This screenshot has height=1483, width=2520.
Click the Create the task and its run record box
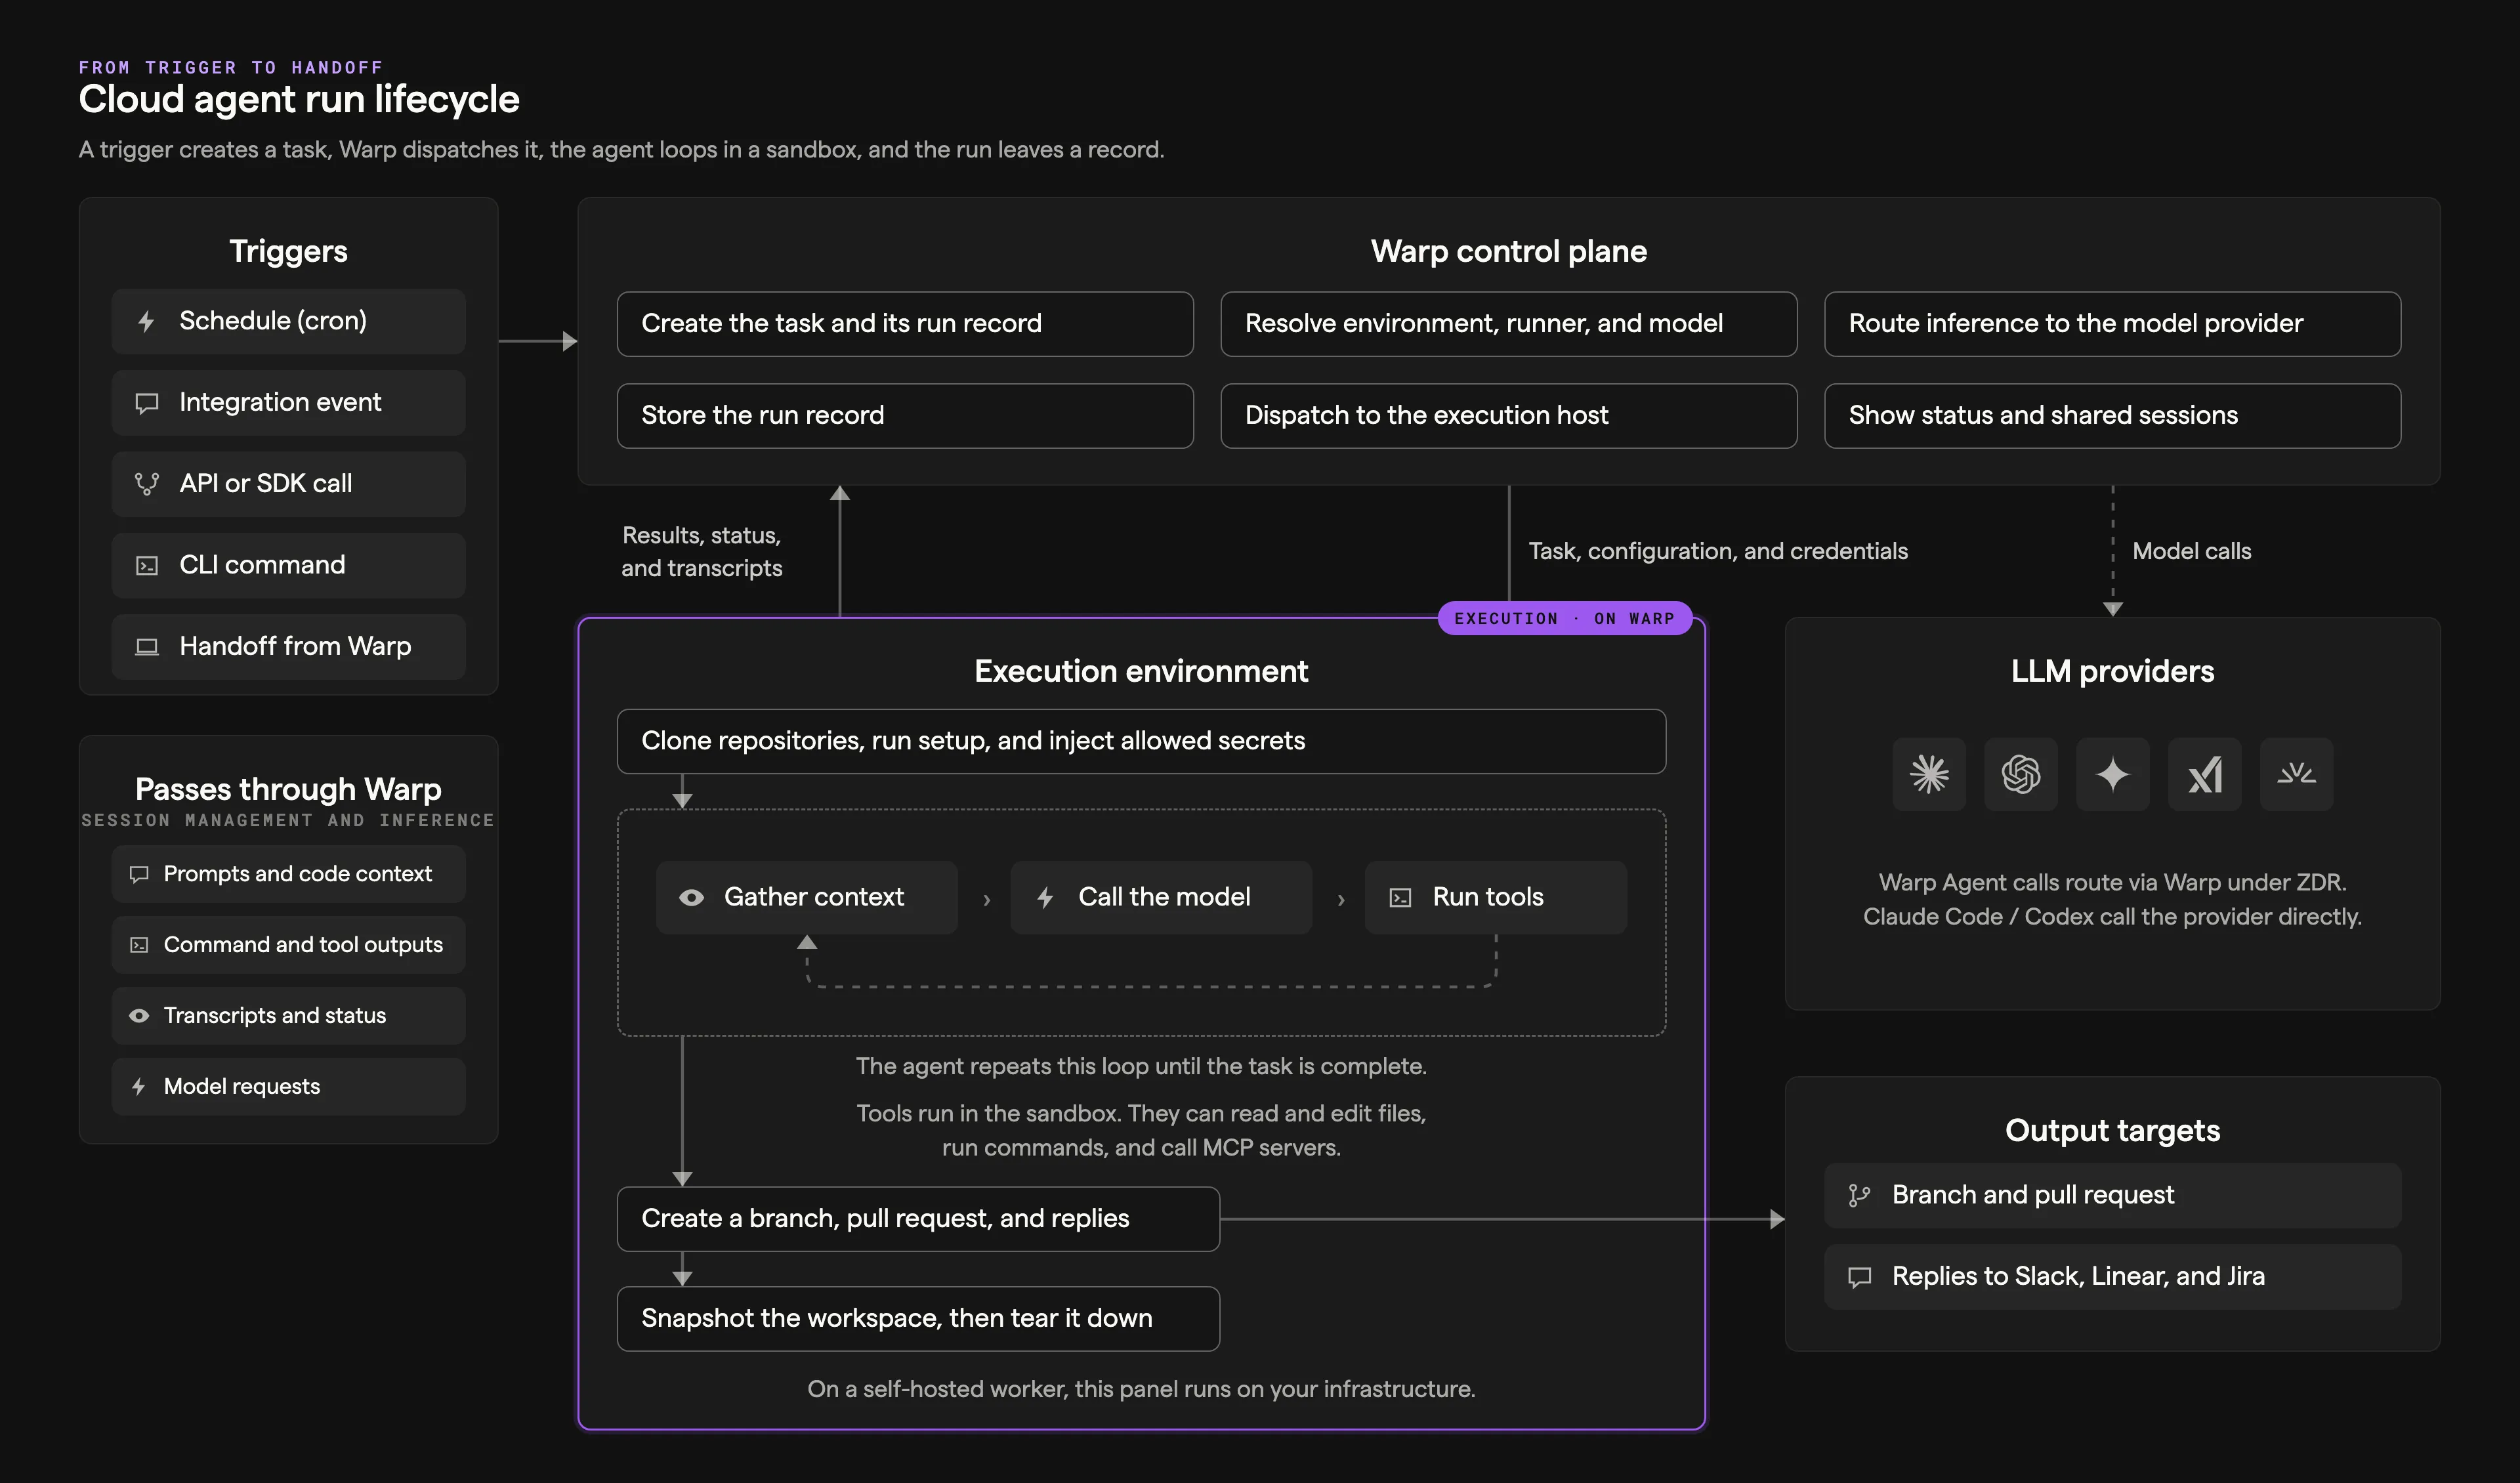click(905, 324)
